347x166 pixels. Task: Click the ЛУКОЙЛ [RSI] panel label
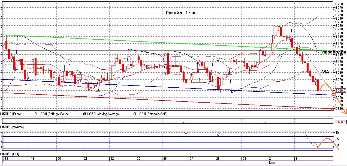[10, 154]
